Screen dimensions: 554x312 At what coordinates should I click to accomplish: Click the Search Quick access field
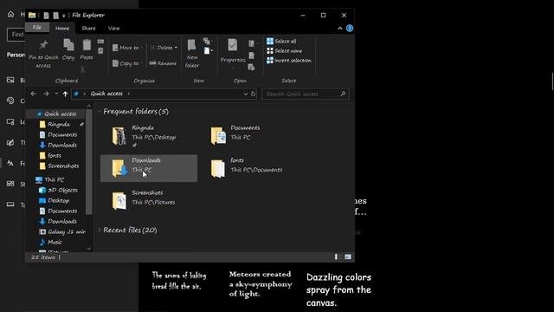click(306, 94)
